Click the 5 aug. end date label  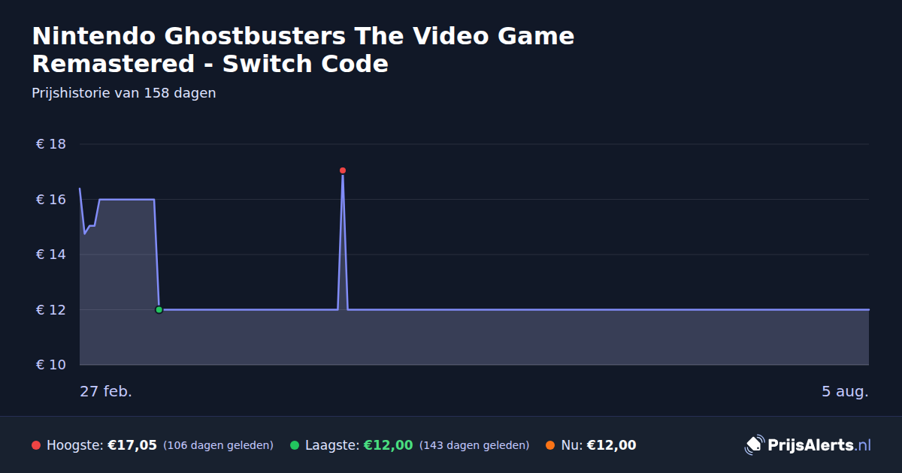tap(845, 391)
